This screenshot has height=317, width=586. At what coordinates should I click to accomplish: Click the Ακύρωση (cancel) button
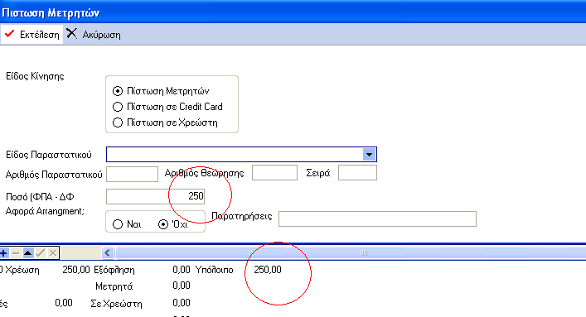[x=94, y=35]
